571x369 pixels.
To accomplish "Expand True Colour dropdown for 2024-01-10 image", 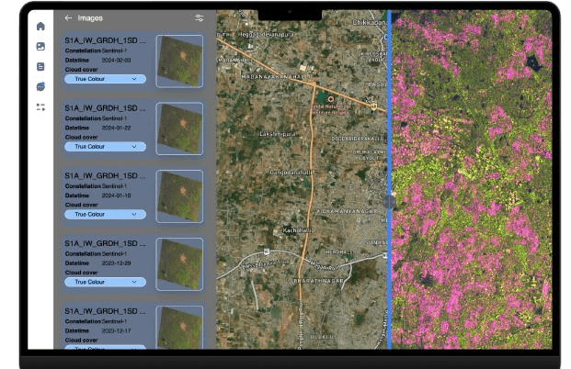I will click(x=105, y=214).
